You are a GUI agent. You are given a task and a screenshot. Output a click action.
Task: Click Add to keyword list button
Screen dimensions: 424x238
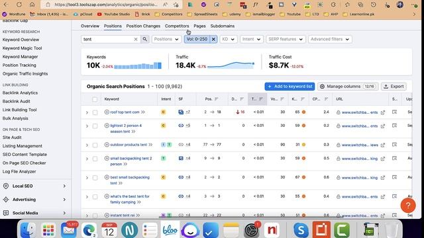point(290,87)
